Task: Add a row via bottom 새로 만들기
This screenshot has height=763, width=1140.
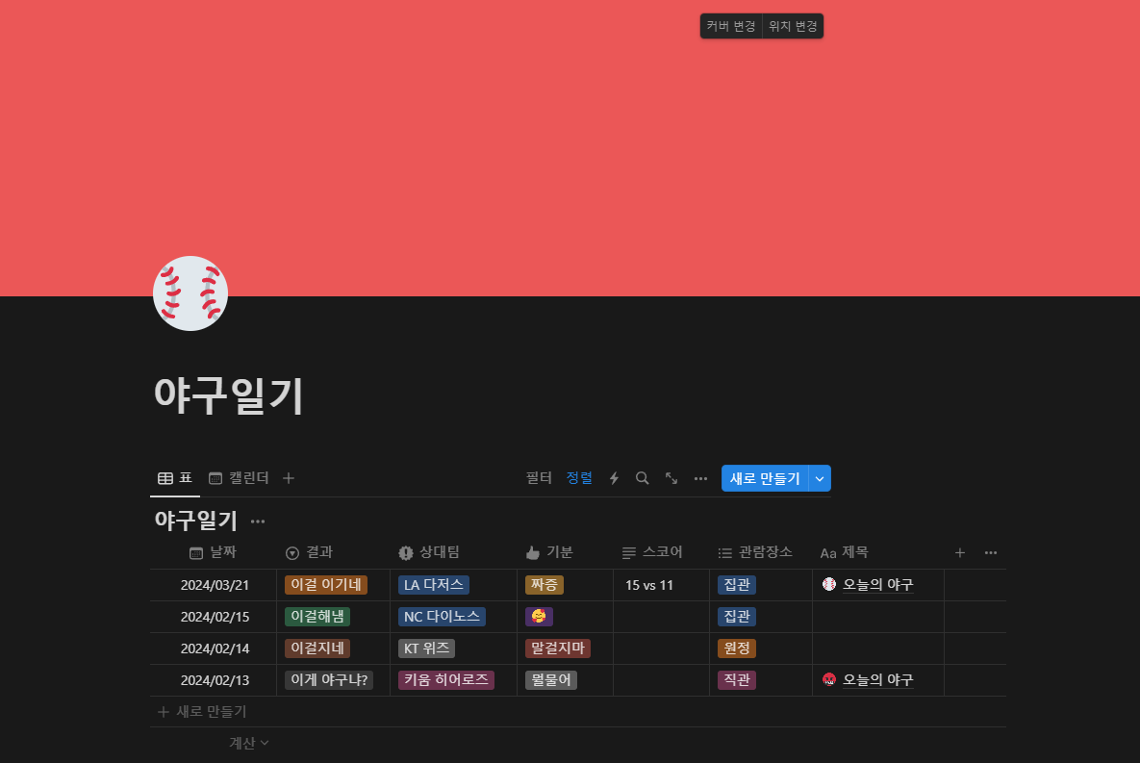Action: click(x=202, y=711)
